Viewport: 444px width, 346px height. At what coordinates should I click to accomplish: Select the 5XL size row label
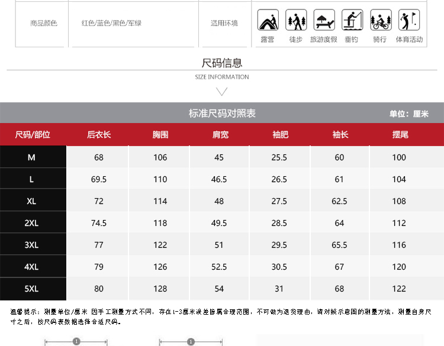tap(32, 289)
